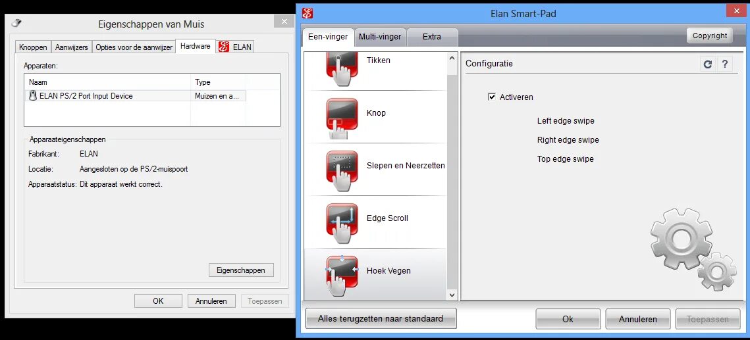Click the Tikken list label
Image resolution: width=750 pixels, height=340 pixels.
click(379, 61)
